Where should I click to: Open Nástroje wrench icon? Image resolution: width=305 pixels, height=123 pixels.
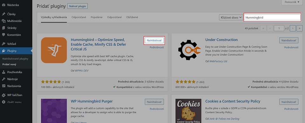pos(3,79)
